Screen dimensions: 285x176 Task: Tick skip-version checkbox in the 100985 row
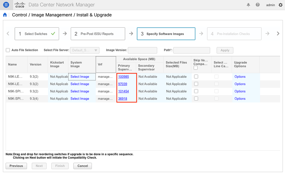tap(196, 77)
